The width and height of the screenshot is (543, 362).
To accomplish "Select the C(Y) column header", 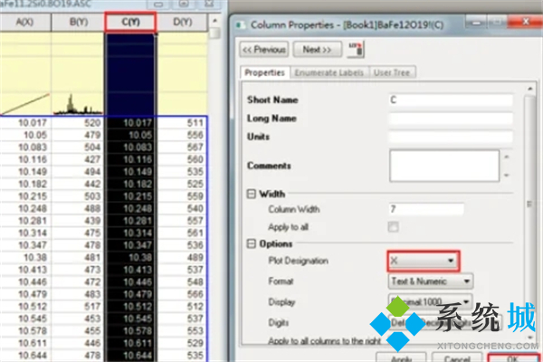I will tap(132, 22).
